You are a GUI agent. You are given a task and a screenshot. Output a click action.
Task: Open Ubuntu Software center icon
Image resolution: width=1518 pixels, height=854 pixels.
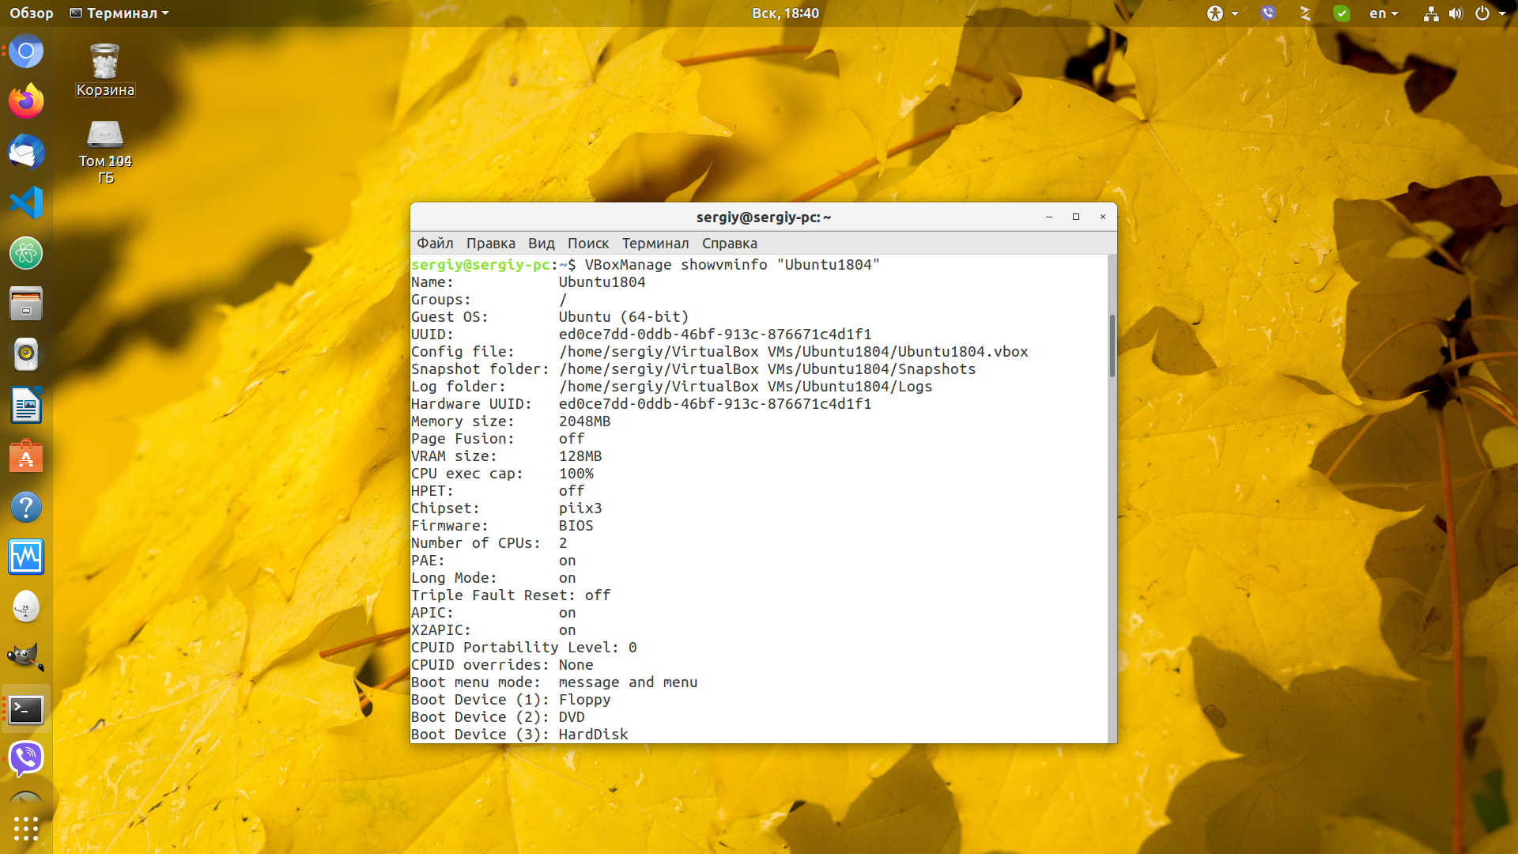tap(26, 456)
